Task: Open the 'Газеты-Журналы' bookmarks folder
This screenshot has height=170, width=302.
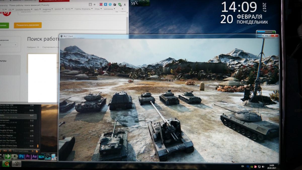Action: 84,9
